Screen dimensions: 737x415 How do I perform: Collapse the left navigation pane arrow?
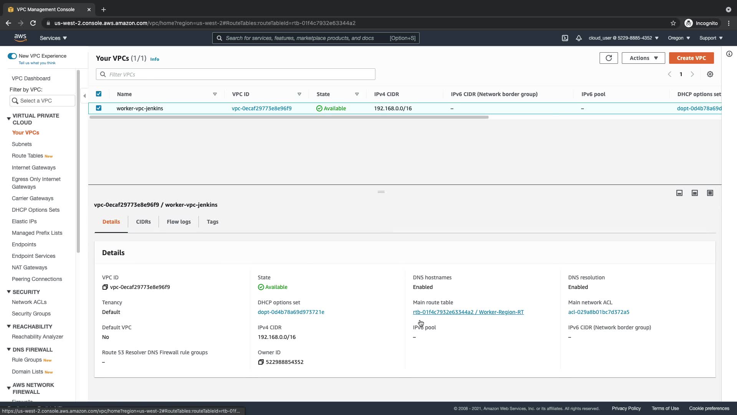pos(84,96)
